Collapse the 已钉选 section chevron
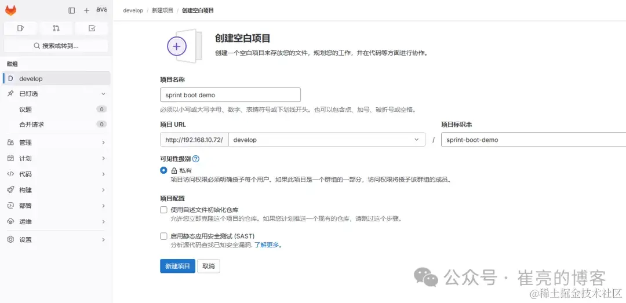The width and height of the screenshot is (626, 303). 103,93
